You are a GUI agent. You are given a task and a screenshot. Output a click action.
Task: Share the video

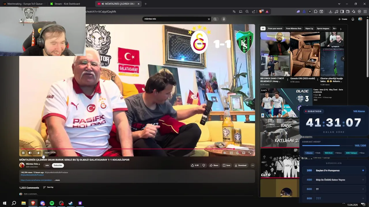pyautogui.click(x=214, y=165)
